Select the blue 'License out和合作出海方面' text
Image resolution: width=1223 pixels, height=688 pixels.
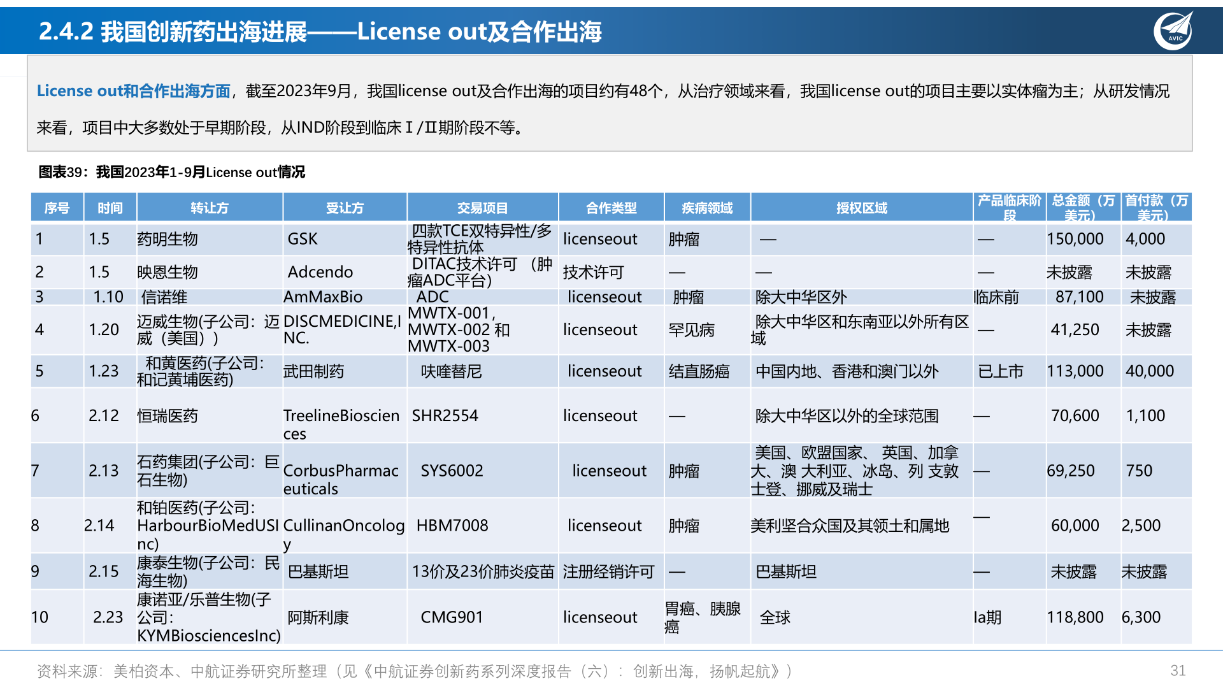133,91
